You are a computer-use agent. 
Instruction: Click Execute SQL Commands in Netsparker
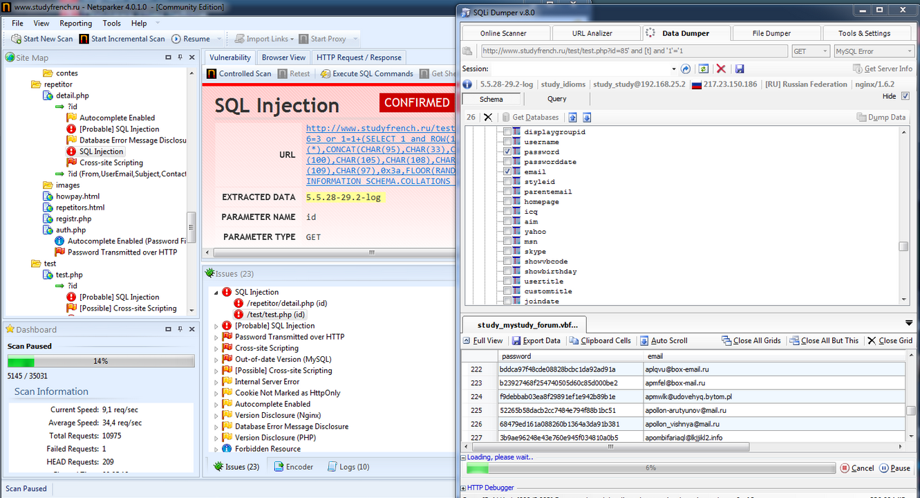point(366,73)
